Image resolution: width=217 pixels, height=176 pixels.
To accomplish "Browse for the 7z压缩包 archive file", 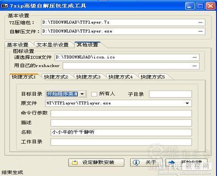I will pyautogui.click(x=200, y=22).
